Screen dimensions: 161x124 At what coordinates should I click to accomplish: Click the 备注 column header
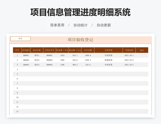point(142,50)
